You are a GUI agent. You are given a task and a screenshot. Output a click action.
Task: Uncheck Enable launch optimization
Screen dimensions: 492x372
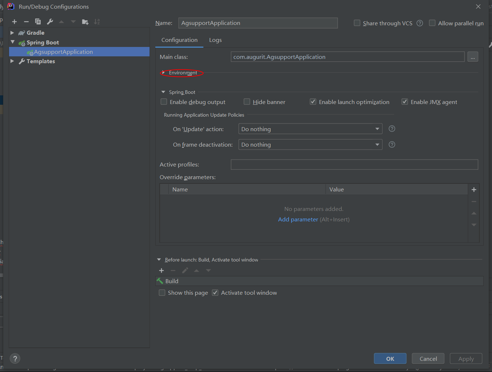coord(313,102)
